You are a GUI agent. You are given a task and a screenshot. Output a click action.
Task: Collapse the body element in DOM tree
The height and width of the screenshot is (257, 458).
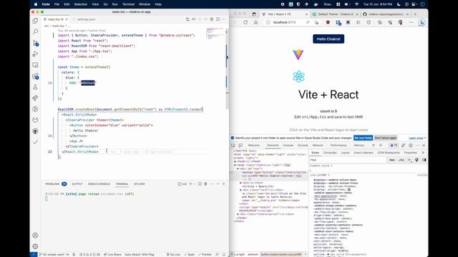(235, 165)
